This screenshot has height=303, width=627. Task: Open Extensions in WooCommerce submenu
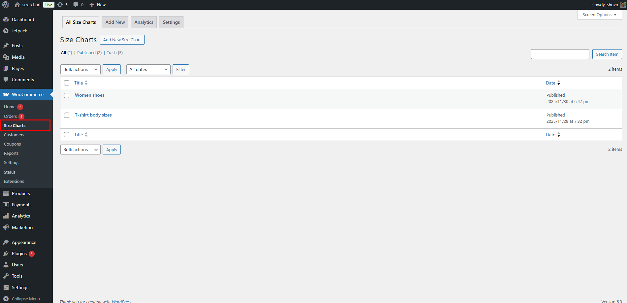pos(14,181)
